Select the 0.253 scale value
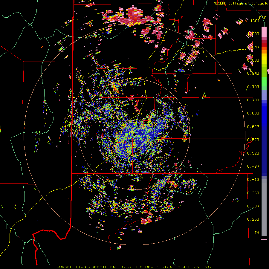Viewport: 269px width, 269px height. (x=253, y=219)
